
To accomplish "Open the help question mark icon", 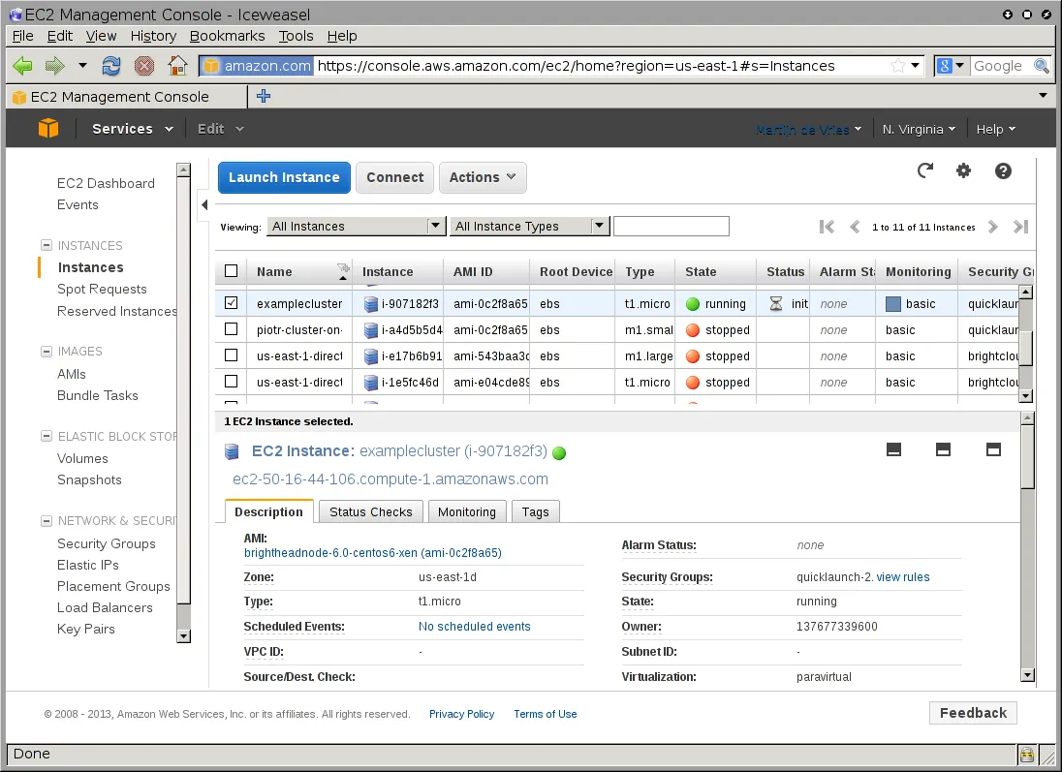I will [1003, 170].
